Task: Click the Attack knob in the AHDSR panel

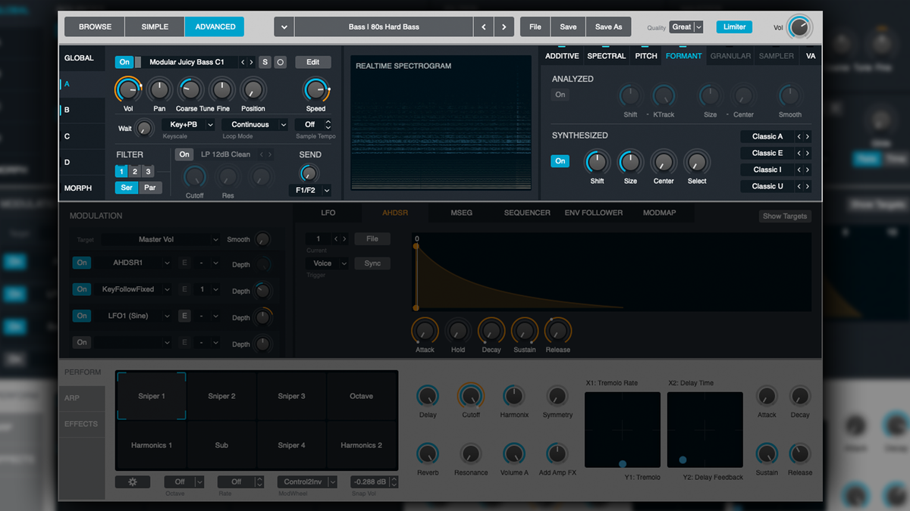Action: pos(424,331)
